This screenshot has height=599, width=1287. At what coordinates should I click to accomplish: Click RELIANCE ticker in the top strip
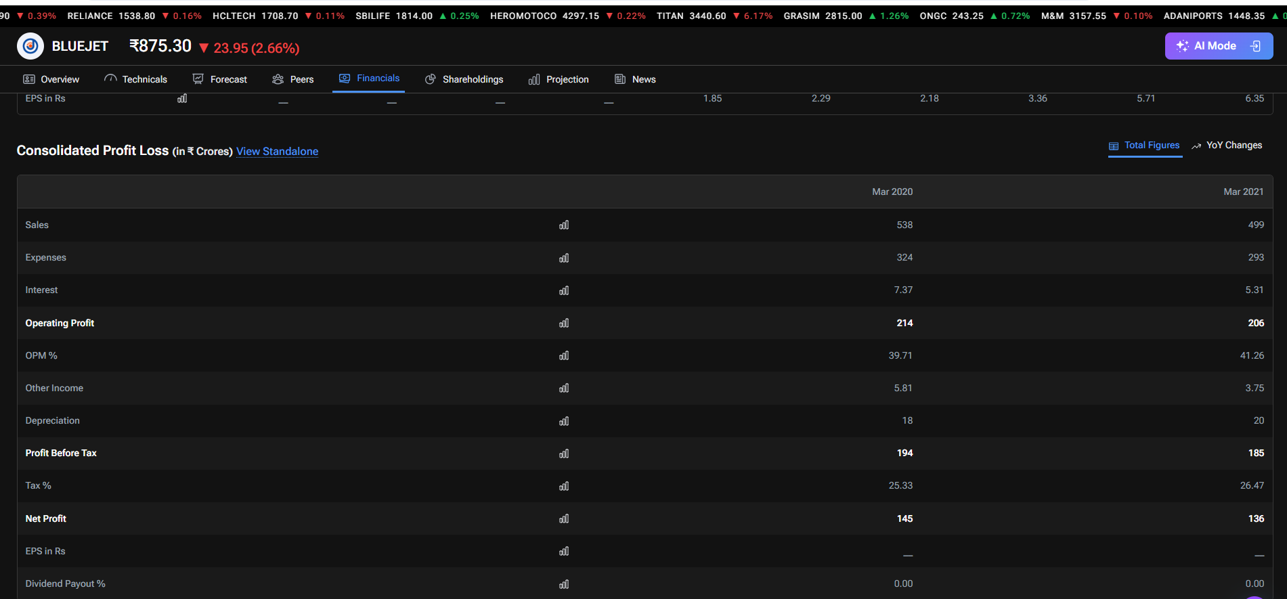point(134,16)
